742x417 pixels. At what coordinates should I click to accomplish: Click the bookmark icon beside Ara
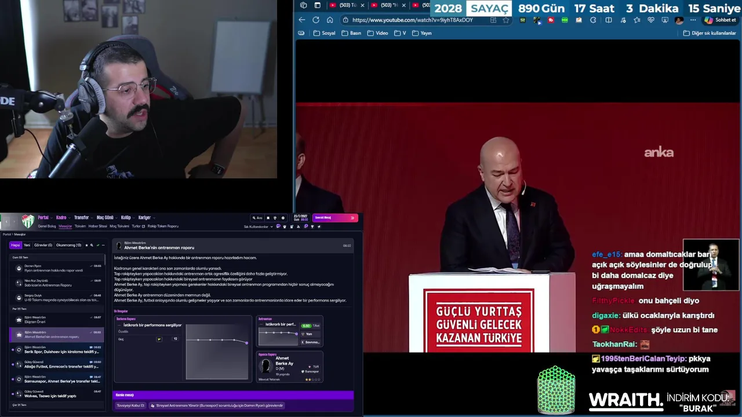(x=268, y=218)
